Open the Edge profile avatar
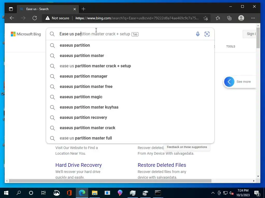 click(x=241, y=18)
